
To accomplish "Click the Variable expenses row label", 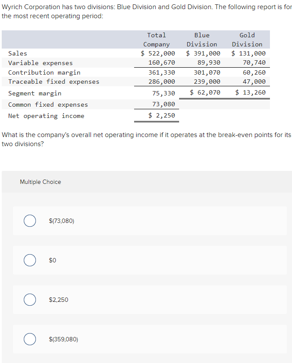I will tap(40, 63).
